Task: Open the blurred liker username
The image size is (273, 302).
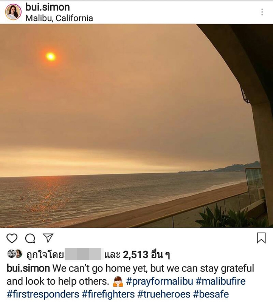Action: 83,254
